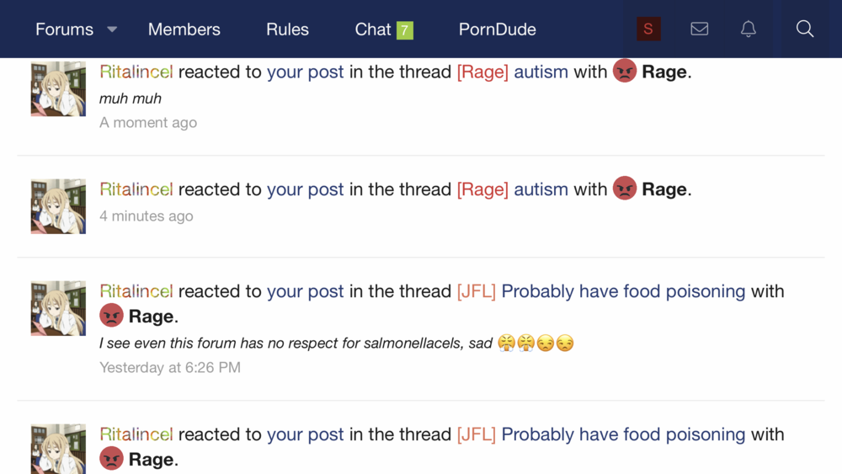842x474 pixels.
Task: Click the first Rage emoji reaction icon
Action: (x=624, y=72)
